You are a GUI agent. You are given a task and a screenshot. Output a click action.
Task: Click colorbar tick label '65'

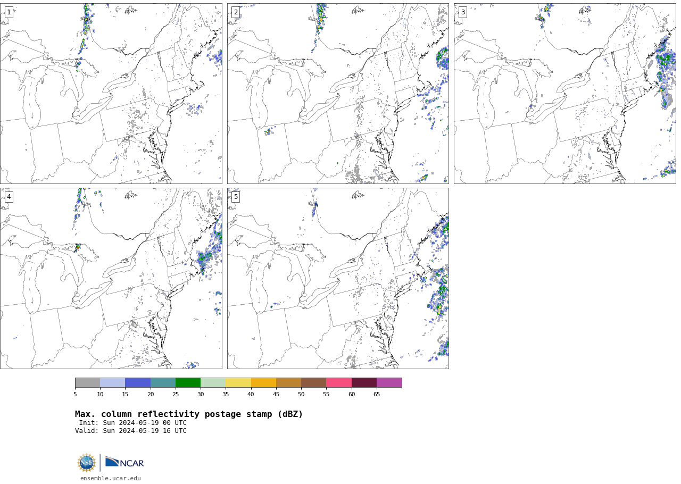[x=377, y=394]
